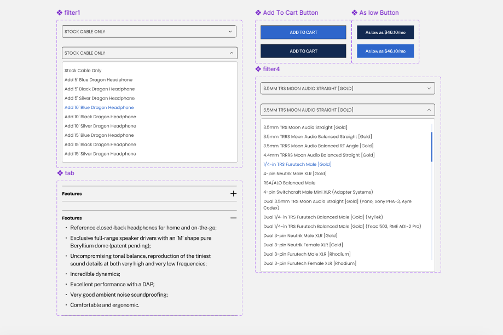This screenshot has width=503, height=335.
Task: Pick 4-pin Neutrik Male XLR [Gold]
Action: tap(295, 174)
